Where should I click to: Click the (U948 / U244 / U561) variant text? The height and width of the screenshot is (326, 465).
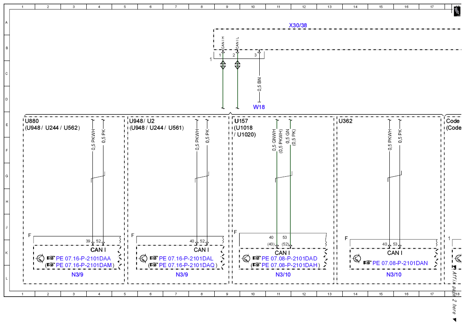157,128
